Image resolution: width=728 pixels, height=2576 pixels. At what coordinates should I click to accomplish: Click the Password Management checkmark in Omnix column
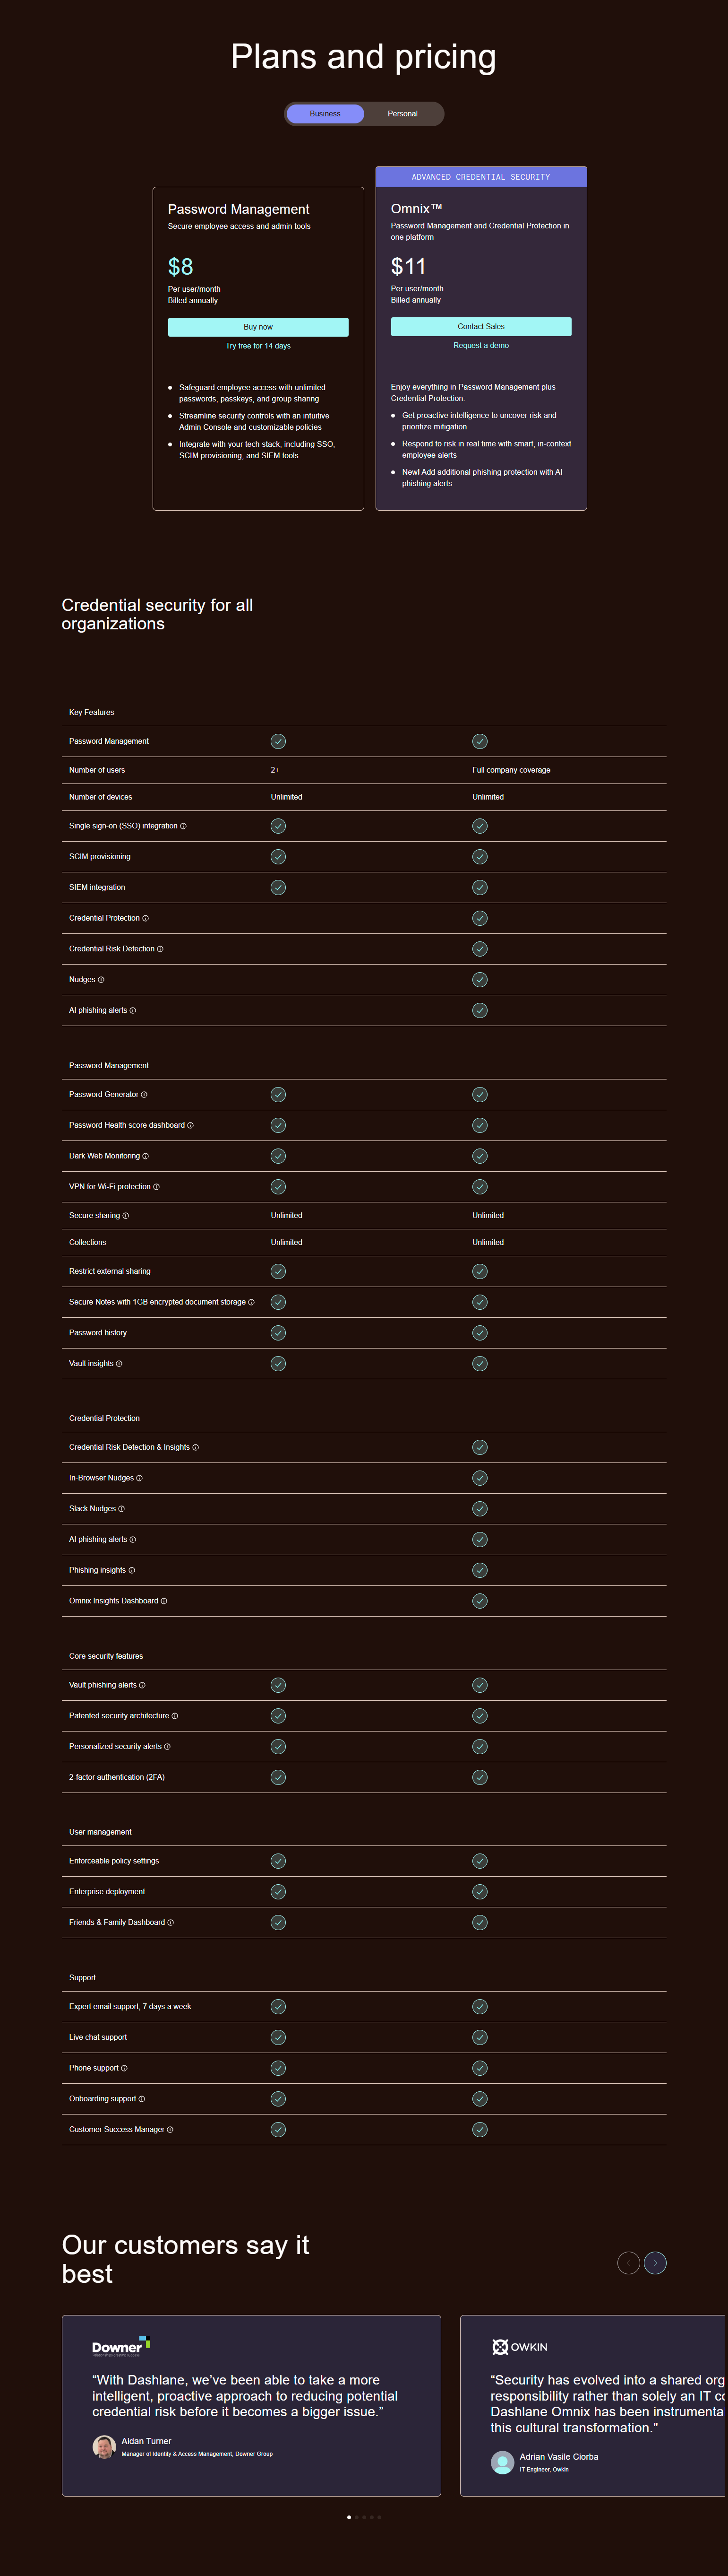coord(480,741)
